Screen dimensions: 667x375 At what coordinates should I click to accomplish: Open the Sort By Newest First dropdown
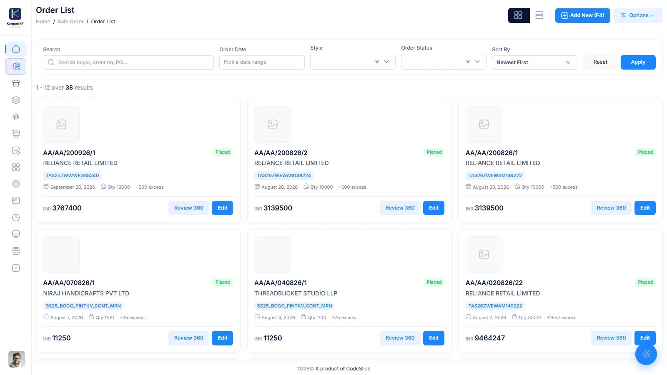click(x=534, y=62)
